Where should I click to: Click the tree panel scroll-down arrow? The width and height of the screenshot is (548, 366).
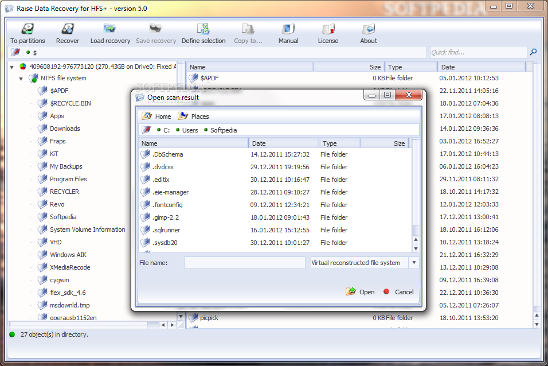click(181, 317)
